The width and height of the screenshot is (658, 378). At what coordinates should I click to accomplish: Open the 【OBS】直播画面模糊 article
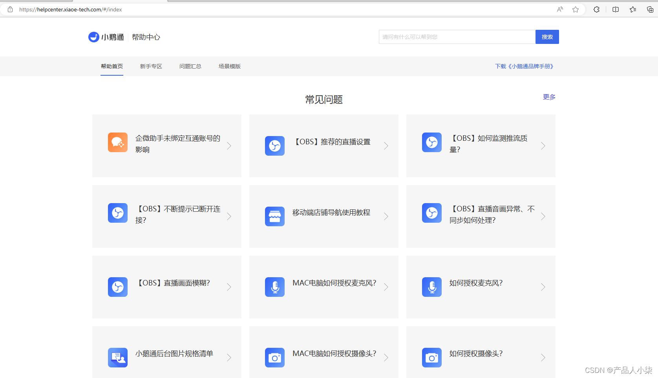[x=173, y=283]
